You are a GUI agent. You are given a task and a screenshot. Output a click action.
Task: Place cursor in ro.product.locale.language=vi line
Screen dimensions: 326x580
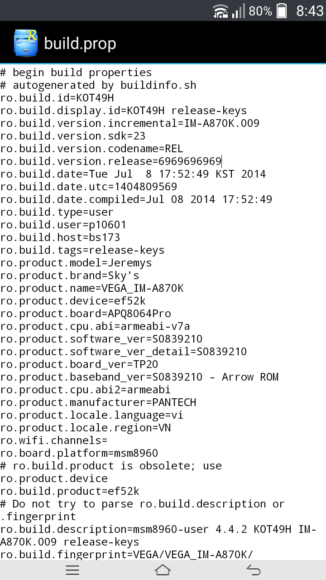[92, 415]
